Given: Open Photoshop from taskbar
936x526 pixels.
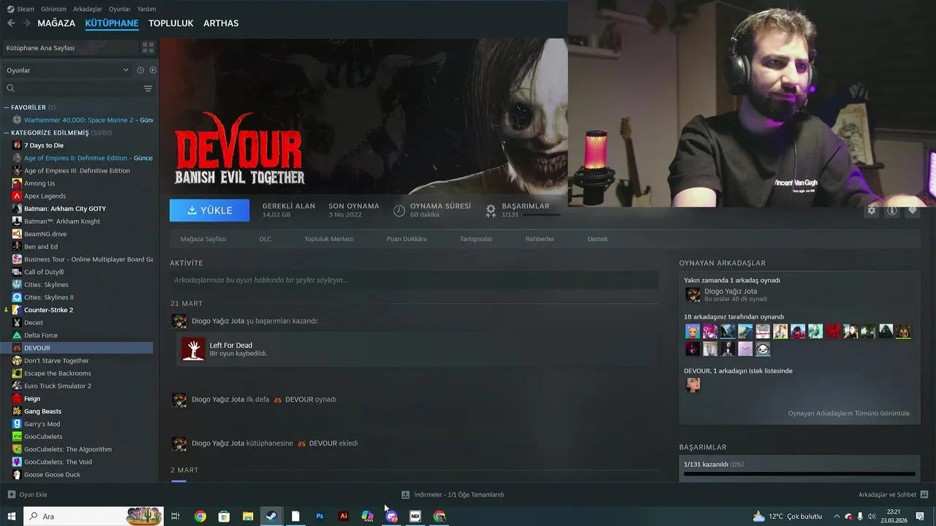Looking at the screenshot, I should (x=320, y=517).
